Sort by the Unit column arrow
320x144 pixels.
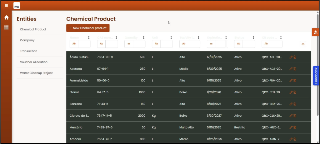click(171, 38)
